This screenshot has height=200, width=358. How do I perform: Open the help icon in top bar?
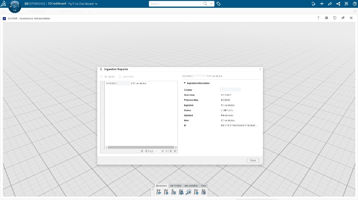point(355,4)
